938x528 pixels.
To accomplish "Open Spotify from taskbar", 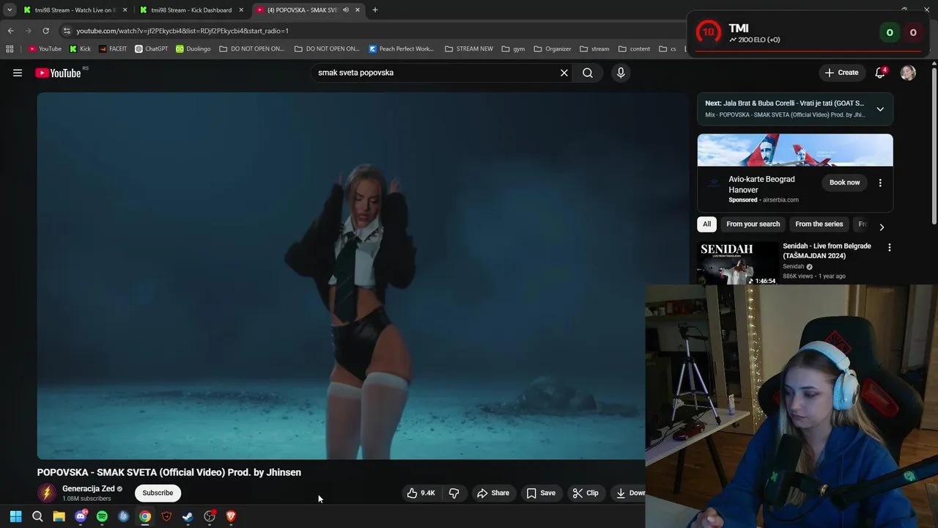I will (102, 516).
